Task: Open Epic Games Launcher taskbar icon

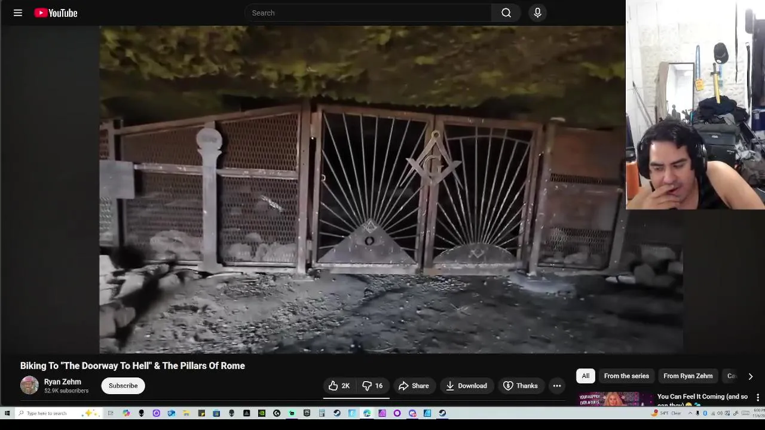Action: pos(307,413)
